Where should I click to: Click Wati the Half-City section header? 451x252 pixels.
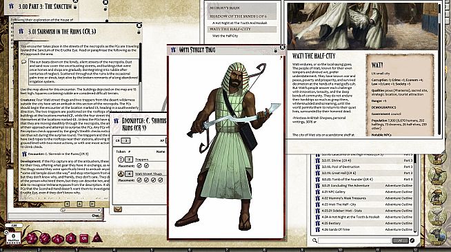tap(242, 29)
